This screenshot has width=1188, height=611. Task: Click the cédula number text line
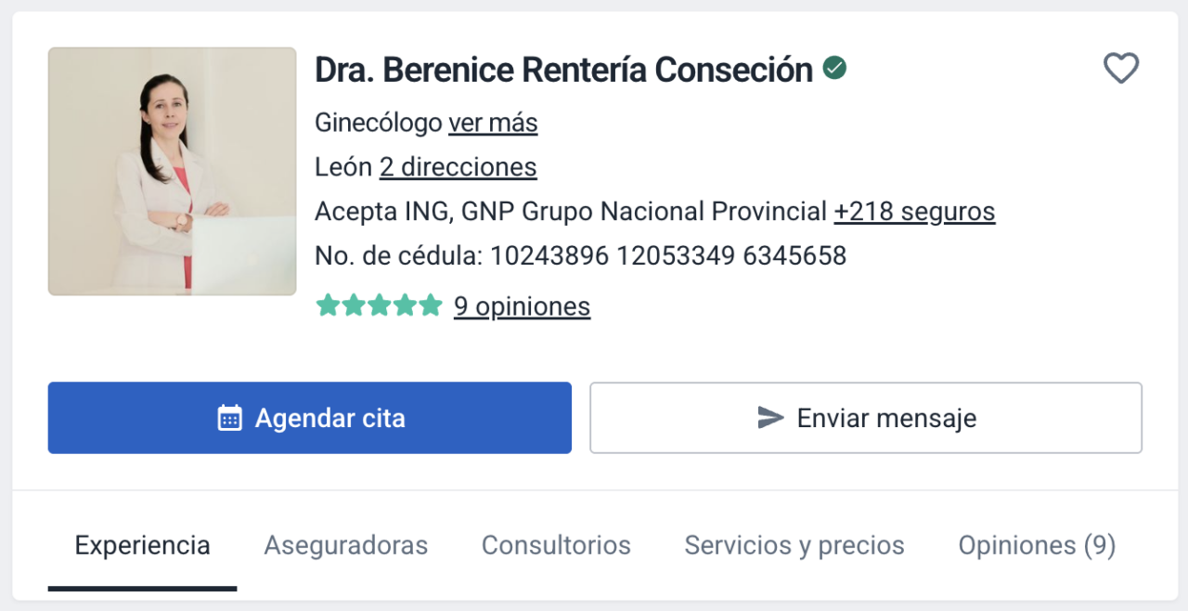point(580,256)
